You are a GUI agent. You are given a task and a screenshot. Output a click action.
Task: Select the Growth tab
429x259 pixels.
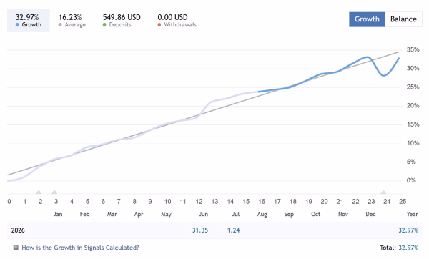point(367,19)
